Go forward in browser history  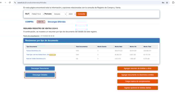click(x=5, y=3)
